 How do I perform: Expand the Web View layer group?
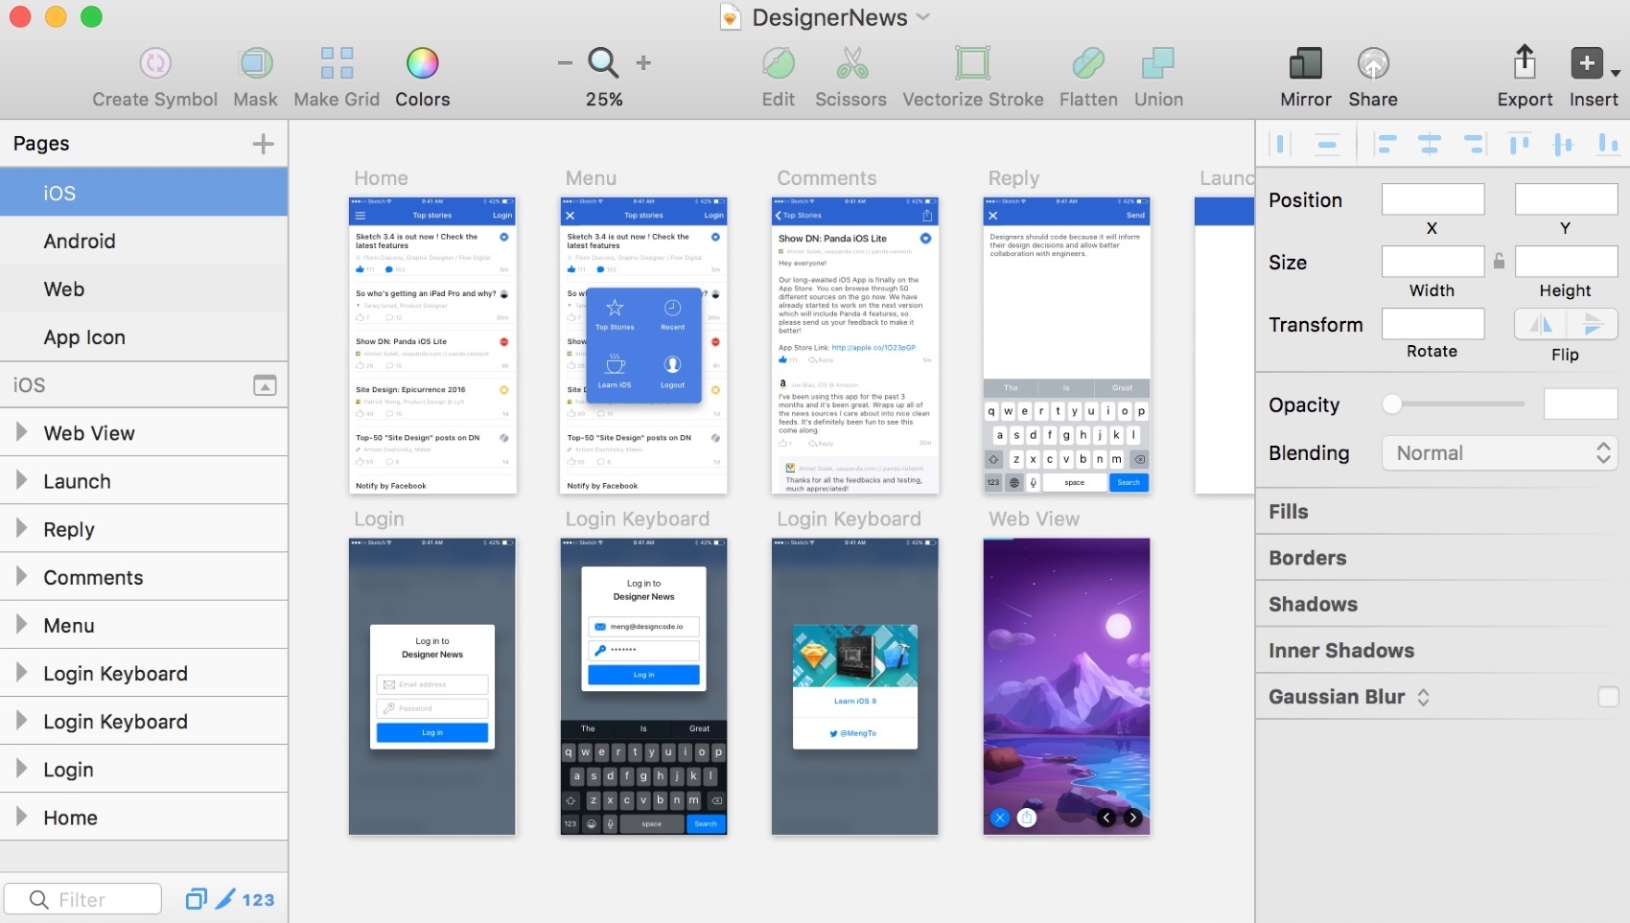coord(21,432)
